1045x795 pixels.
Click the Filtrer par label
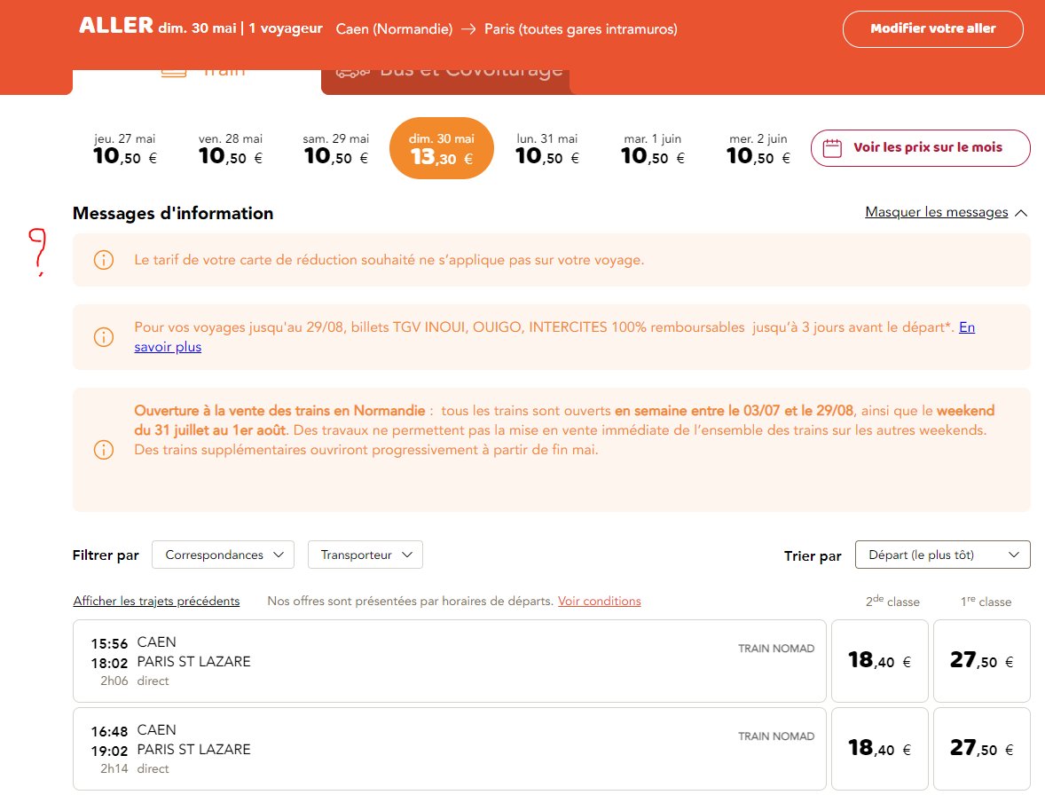[x=106, y=555]
